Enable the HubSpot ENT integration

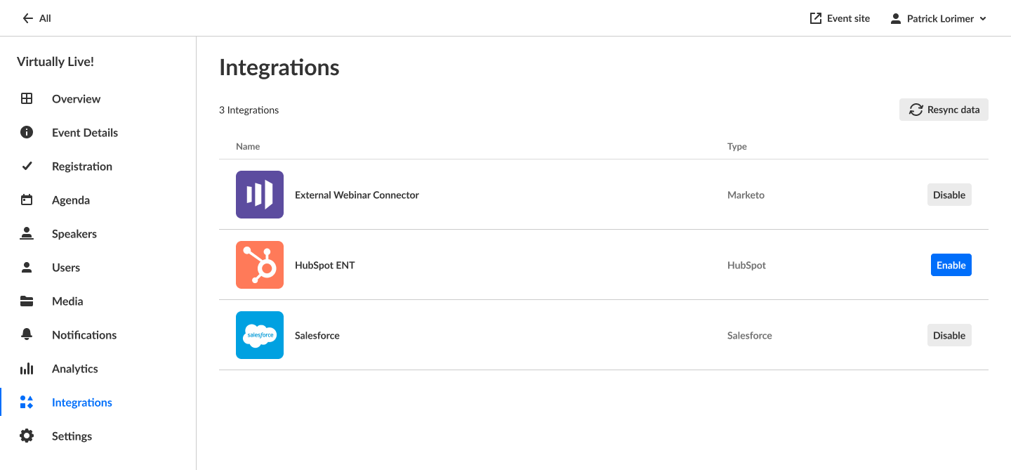951,265
